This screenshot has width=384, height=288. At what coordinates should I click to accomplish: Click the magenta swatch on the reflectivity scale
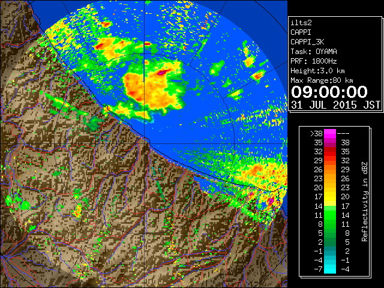point(330,134)
